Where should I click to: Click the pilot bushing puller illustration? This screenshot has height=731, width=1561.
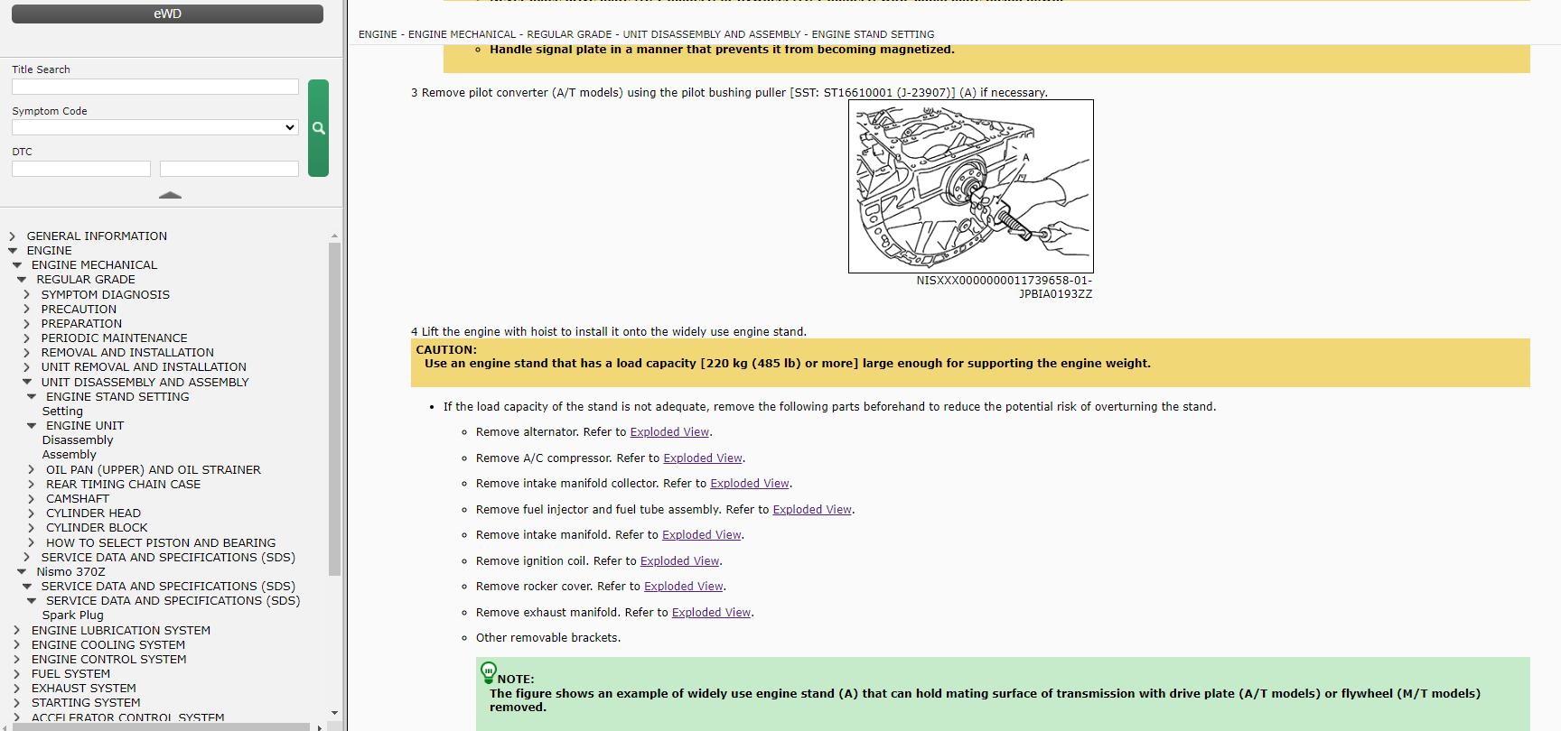click(970, 186)
